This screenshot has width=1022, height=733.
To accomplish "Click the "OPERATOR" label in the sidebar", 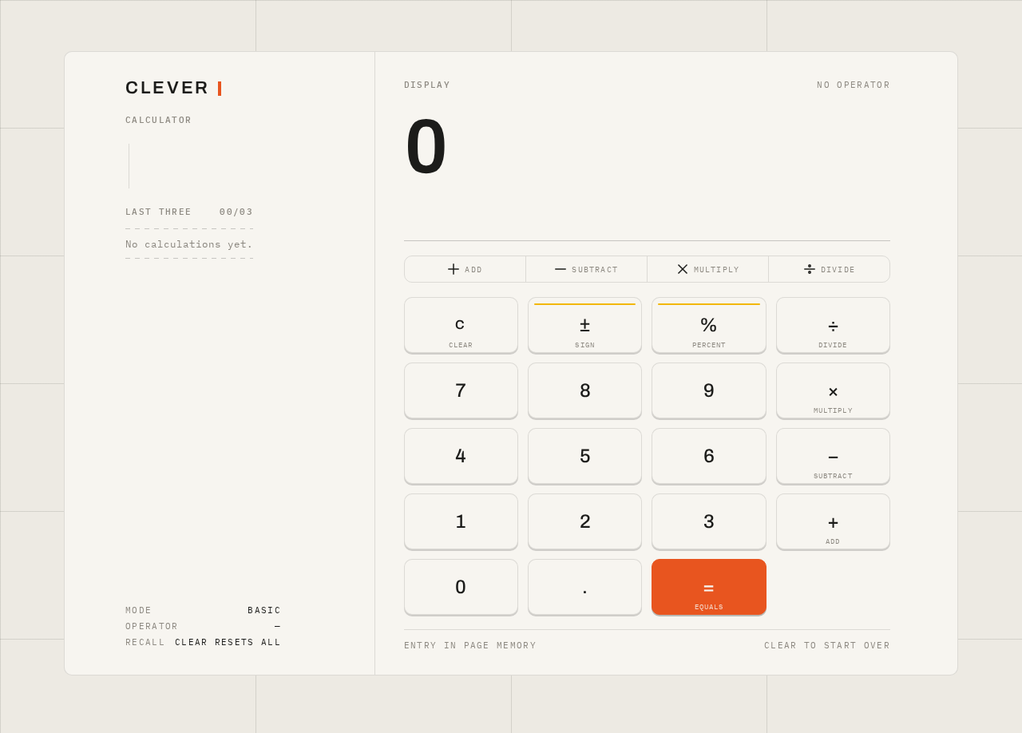I will point(152,627).
